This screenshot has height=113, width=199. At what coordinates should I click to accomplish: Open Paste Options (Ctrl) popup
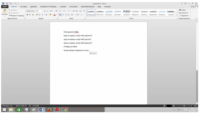93,53
